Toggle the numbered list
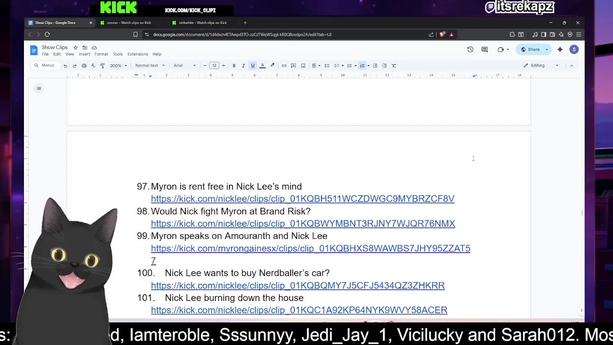 pos(363,66)
